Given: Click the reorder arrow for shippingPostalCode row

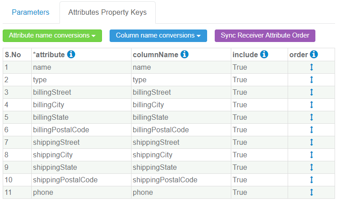Looking at the screenshot, I should click(x=311, y=180).
